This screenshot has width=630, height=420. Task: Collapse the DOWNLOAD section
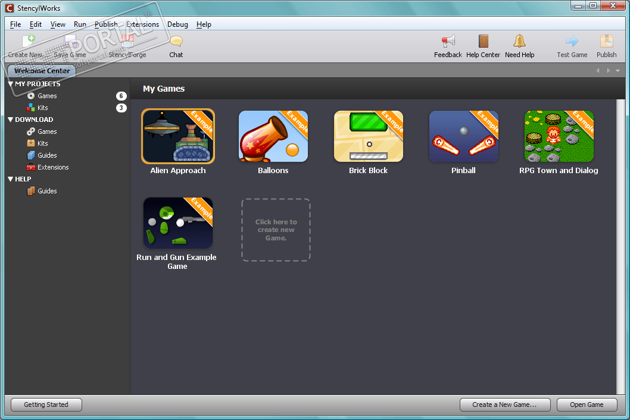point(11,120)
